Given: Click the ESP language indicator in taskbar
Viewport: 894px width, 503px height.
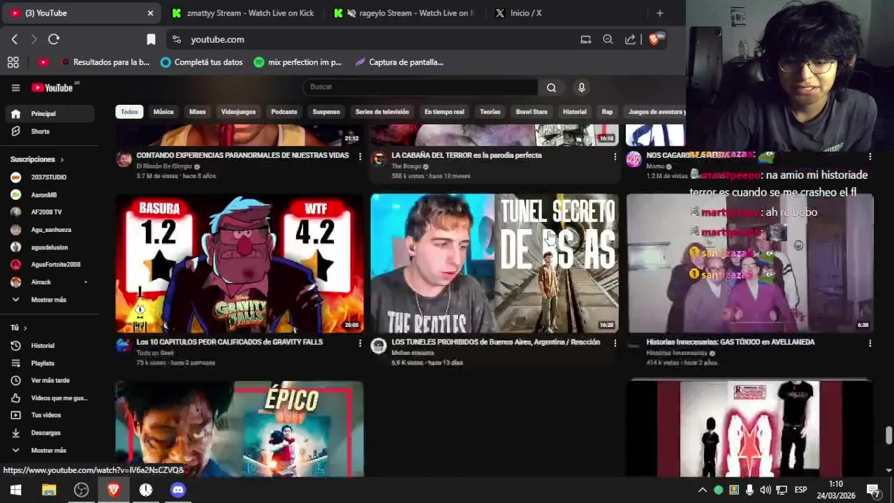Looking at the screenshot, I should (800, 490).
